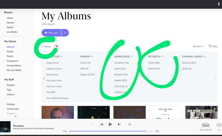Filter by Has PDF
This screenshot has width=222, height=136.
coord(51,92)
